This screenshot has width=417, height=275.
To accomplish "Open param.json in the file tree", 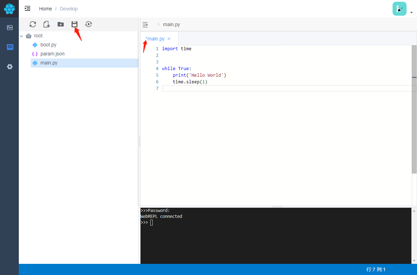I will click(52, 54).
